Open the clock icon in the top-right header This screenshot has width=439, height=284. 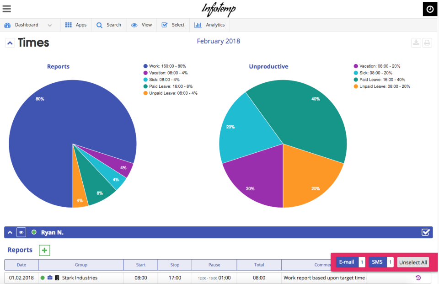(x=430, y=9)
